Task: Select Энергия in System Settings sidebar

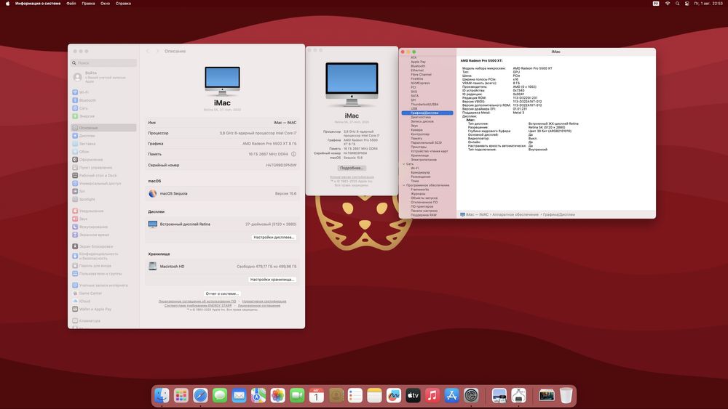Action: pyautogui.click(x=87, y=116)
